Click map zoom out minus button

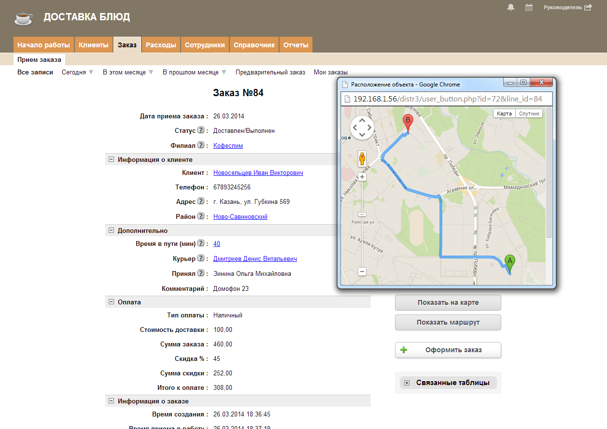point(362,272)
